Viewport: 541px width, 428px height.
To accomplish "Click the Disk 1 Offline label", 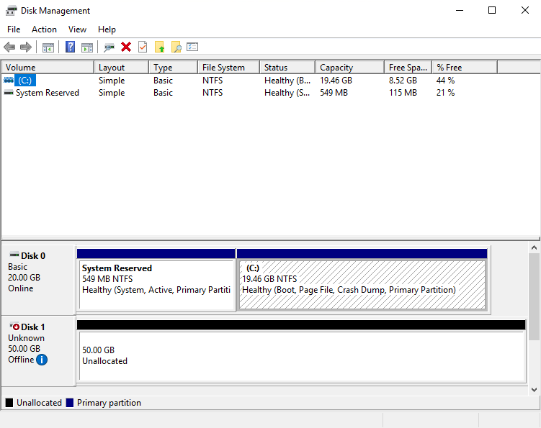I will tap(21, 360).
